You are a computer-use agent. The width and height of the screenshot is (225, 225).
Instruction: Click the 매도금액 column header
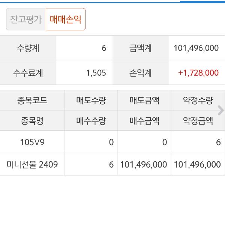pyautogui.click(x=144, y=100)
